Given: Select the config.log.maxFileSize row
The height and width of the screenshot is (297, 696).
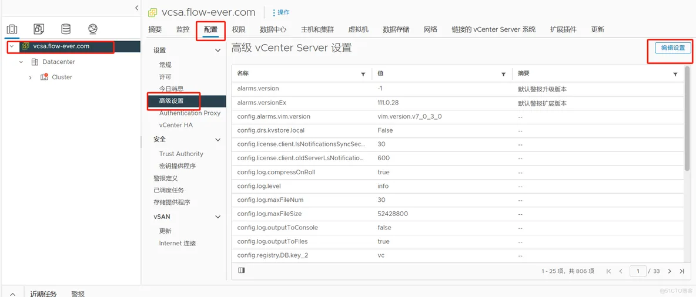Looking at the screenshot, I should point(458,214).
